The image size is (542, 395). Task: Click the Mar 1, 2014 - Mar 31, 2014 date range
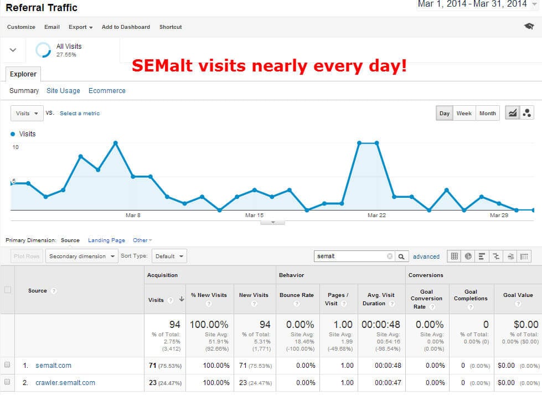(x=472, y=4)
